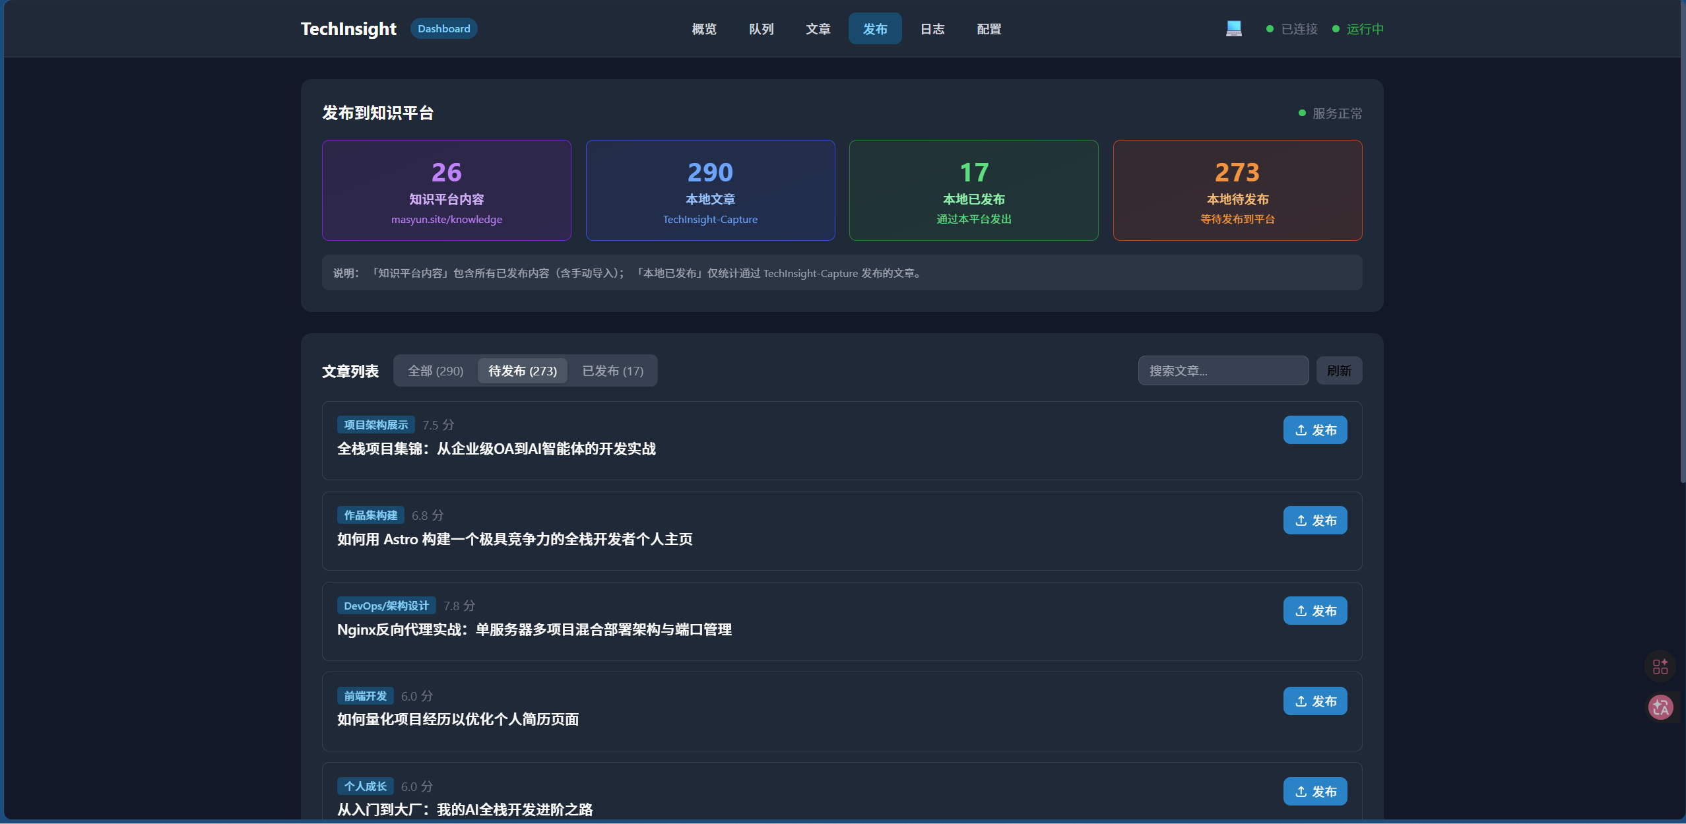The width and height of the screenshot is (1686, 824).
Task: Click the 作品集构建 category tag
Action: click(370, 515)
